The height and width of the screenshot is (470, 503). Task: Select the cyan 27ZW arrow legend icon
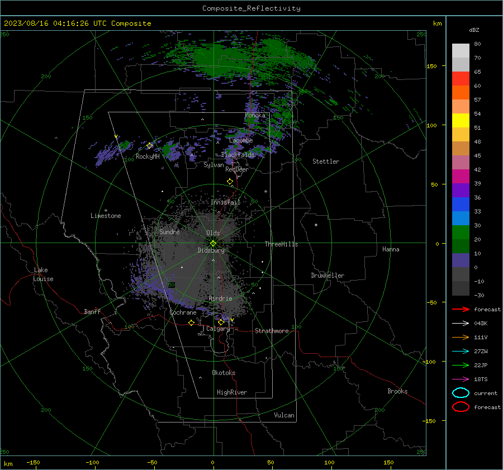(x=461, y=352)
